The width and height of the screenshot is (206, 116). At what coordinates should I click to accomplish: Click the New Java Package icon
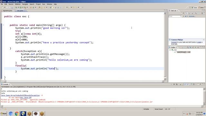click(31, 7)
